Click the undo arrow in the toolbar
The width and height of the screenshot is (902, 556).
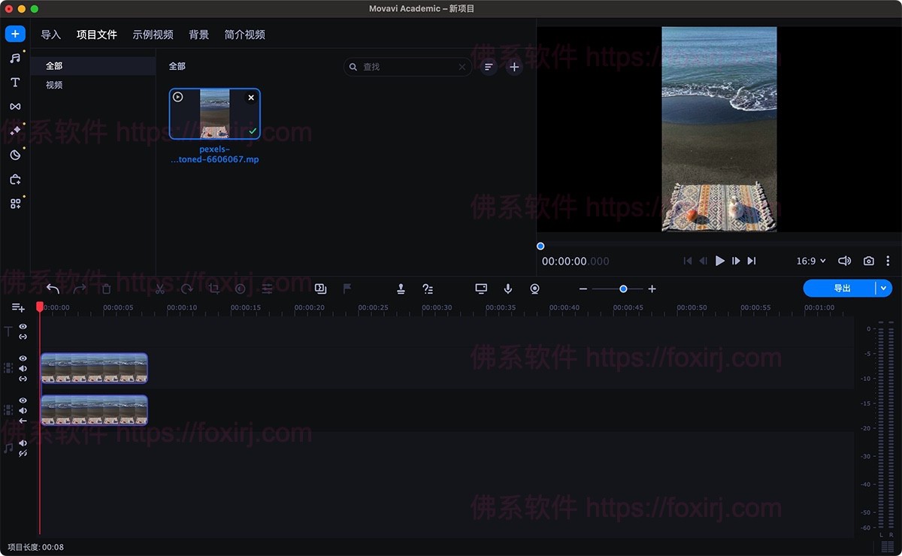(52, 288)
